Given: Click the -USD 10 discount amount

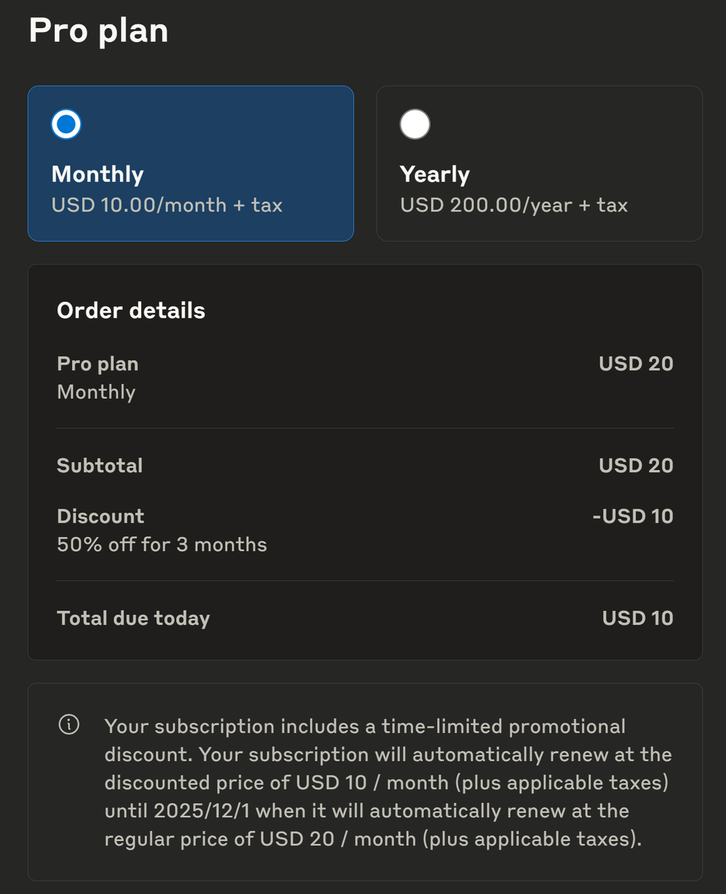Looking at the screenshot, I should click(x=632, y=516).
